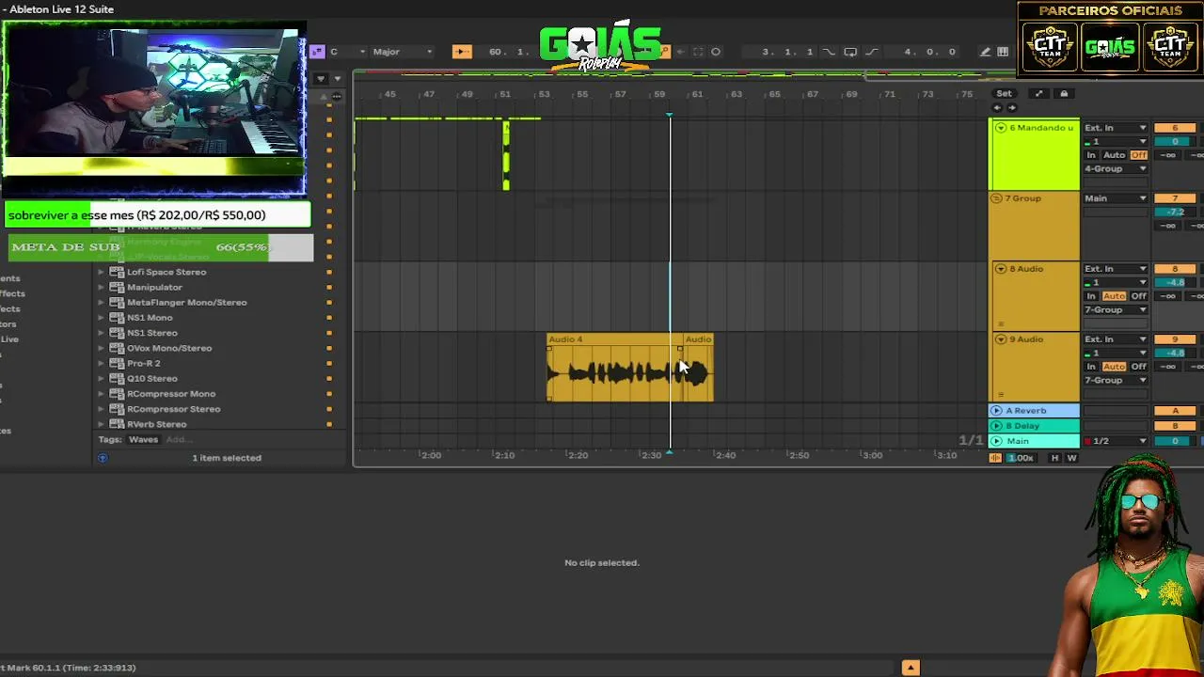Screen dimensions: 1204x677
Task: Jump to previous locator arrow
Action: coord(997,107)
